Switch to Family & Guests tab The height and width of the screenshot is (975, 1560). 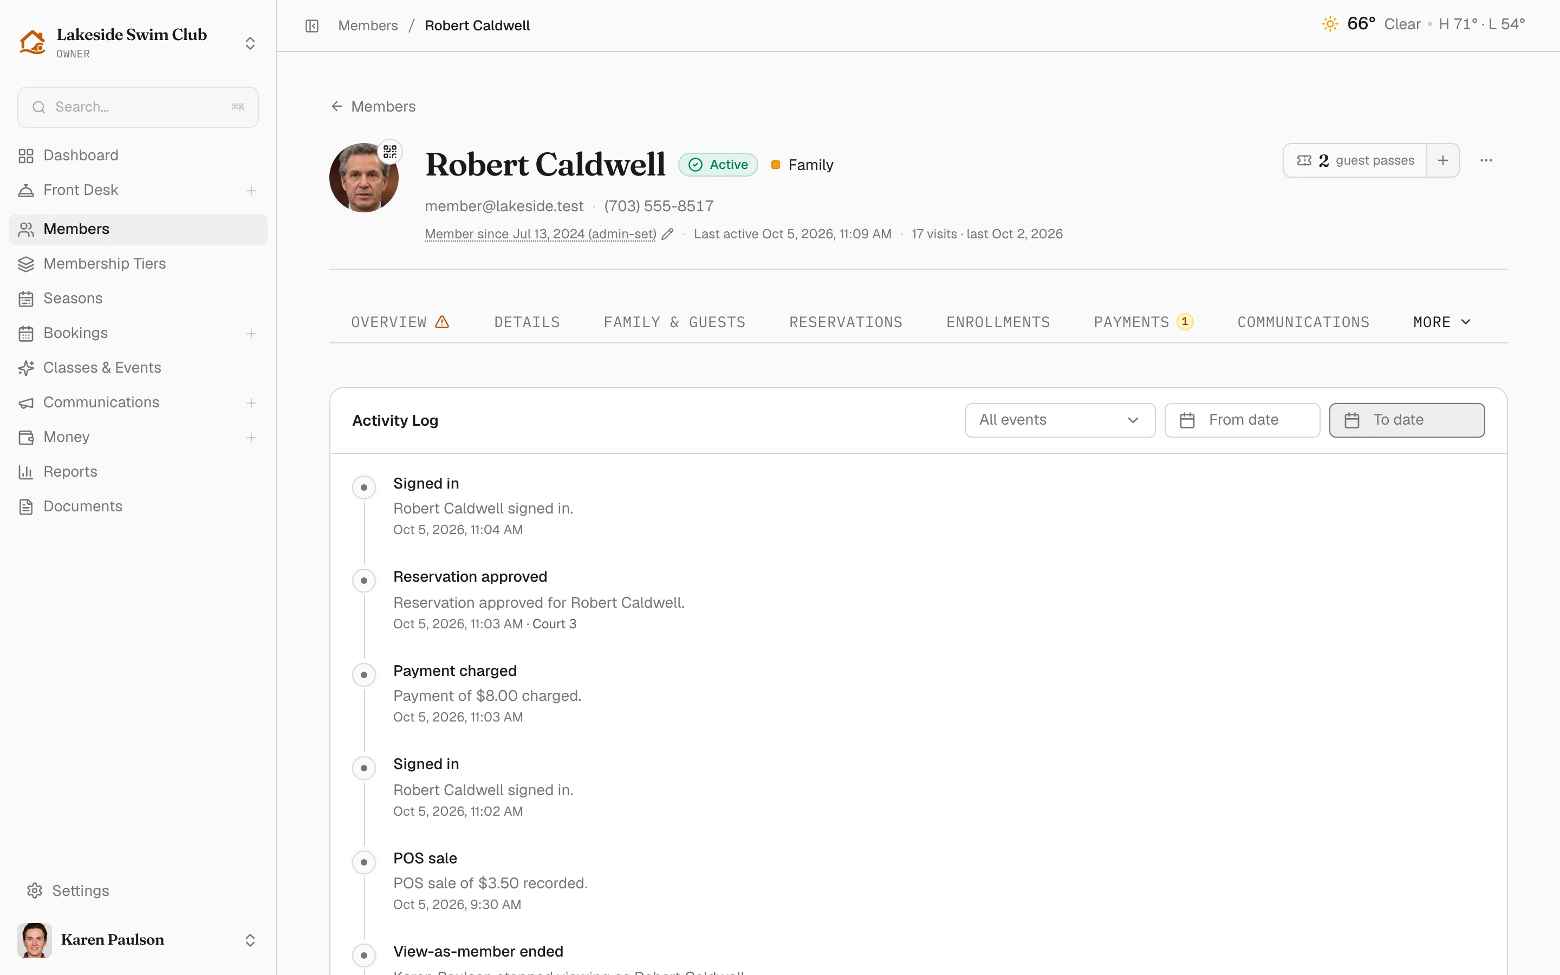674,322
